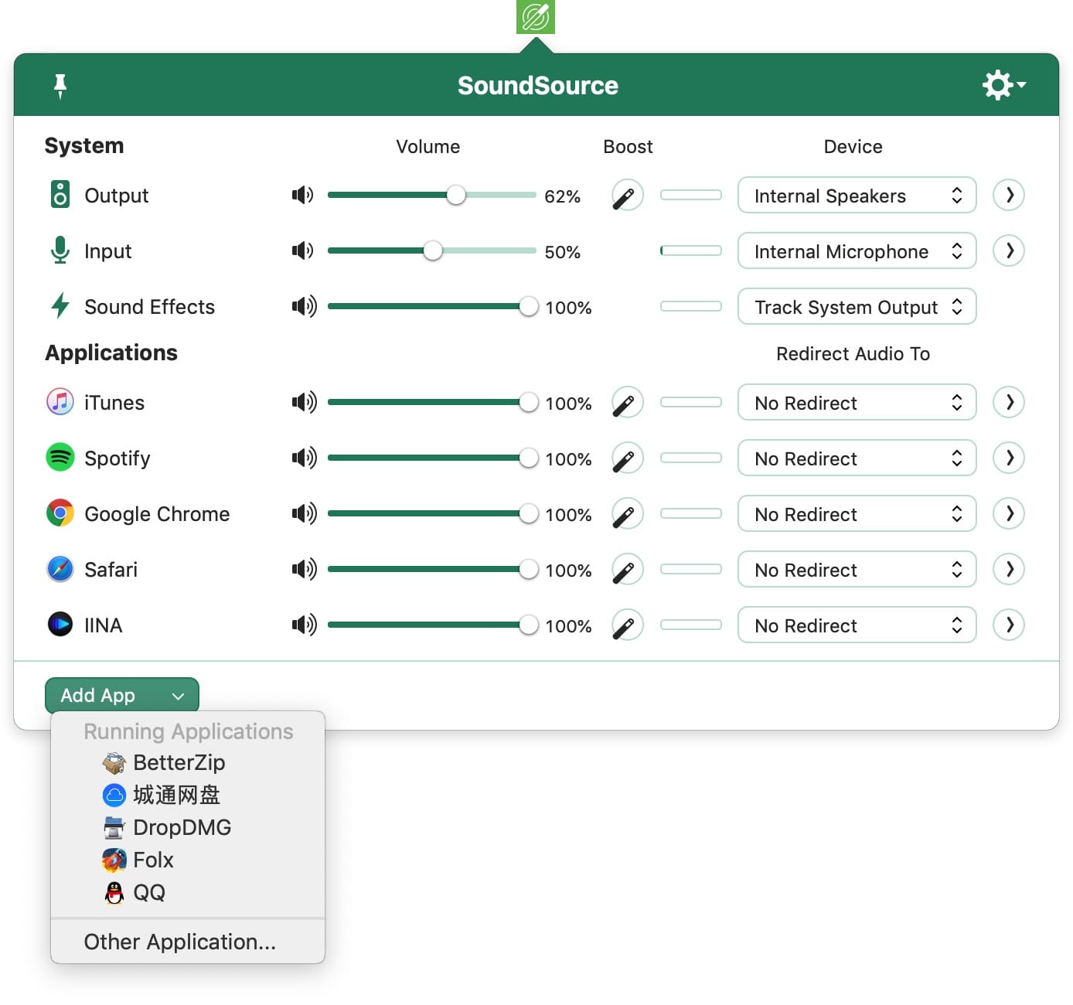
Task: Click the Magic Boost wand for Output
Action: coord(627,196)
